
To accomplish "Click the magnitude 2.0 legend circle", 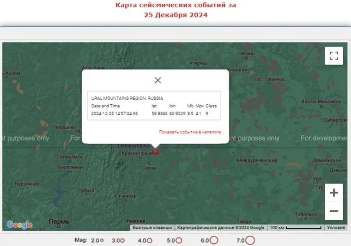I will (x=102, y=240).
